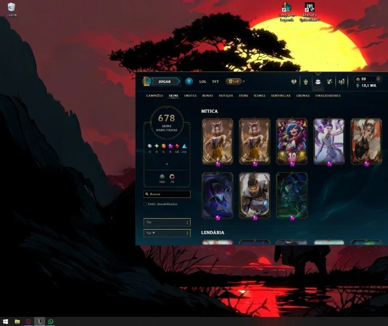Screen dimensions: 388x326
Task: Select the green spectral mythic skin card
Action: [292, 196]
